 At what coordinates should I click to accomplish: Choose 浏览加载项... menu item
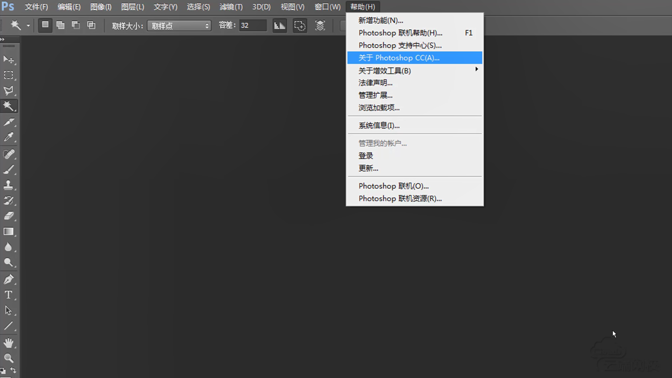pyautogui.click(x=415, y=108)
